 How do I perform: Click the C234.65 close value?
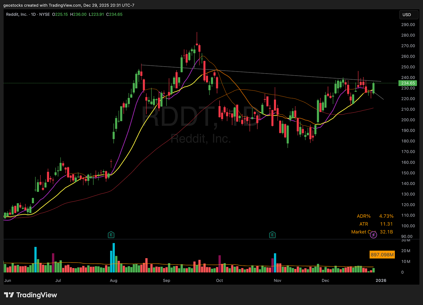click(x=114, y=14)
